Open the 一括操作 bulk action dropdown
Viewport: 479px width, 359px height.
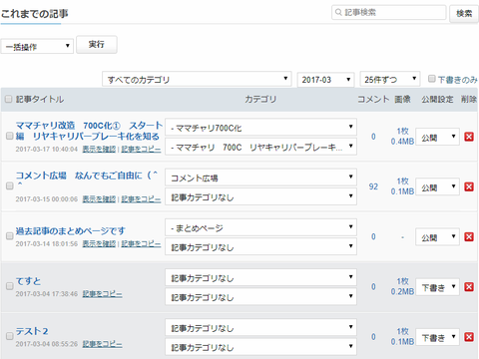click(37, 46)
